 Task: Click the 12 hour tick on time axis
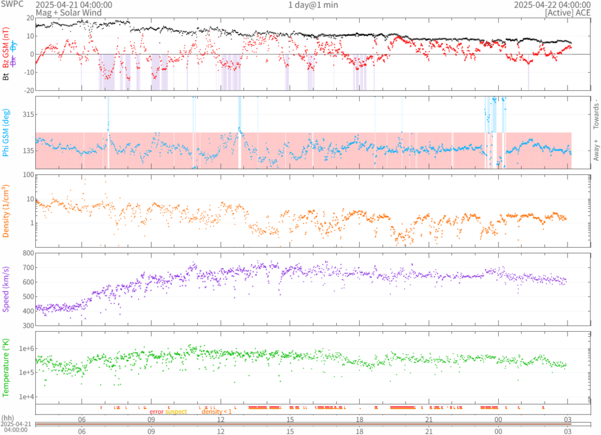pos(221,419)
